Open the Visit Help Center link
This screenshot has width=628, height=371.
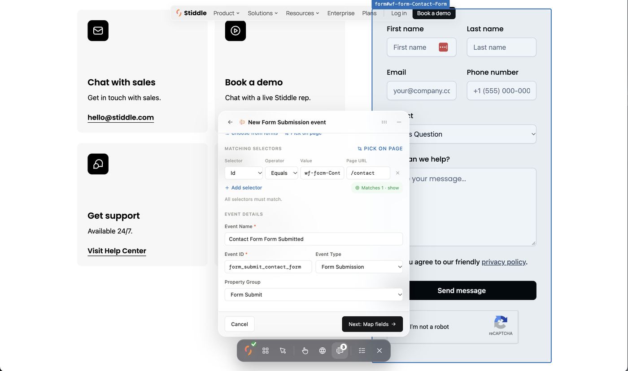[x=117, y=251]
